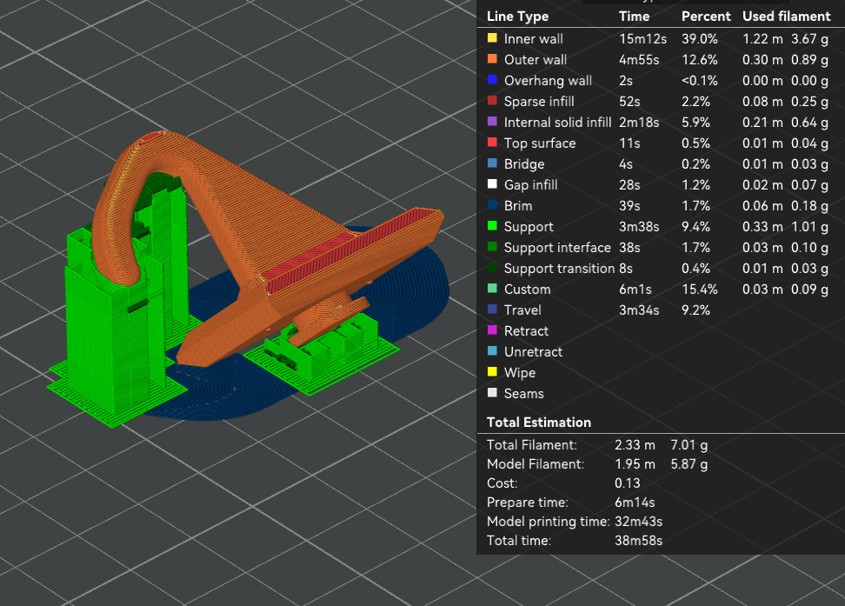Click Outer wall percent 12.6%
845x606 pixels.
tap(700, 60)
